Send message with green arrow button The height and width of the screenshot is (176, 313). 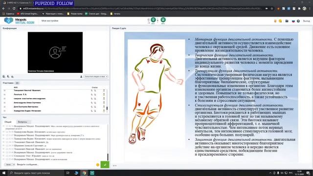pos(105,165)
